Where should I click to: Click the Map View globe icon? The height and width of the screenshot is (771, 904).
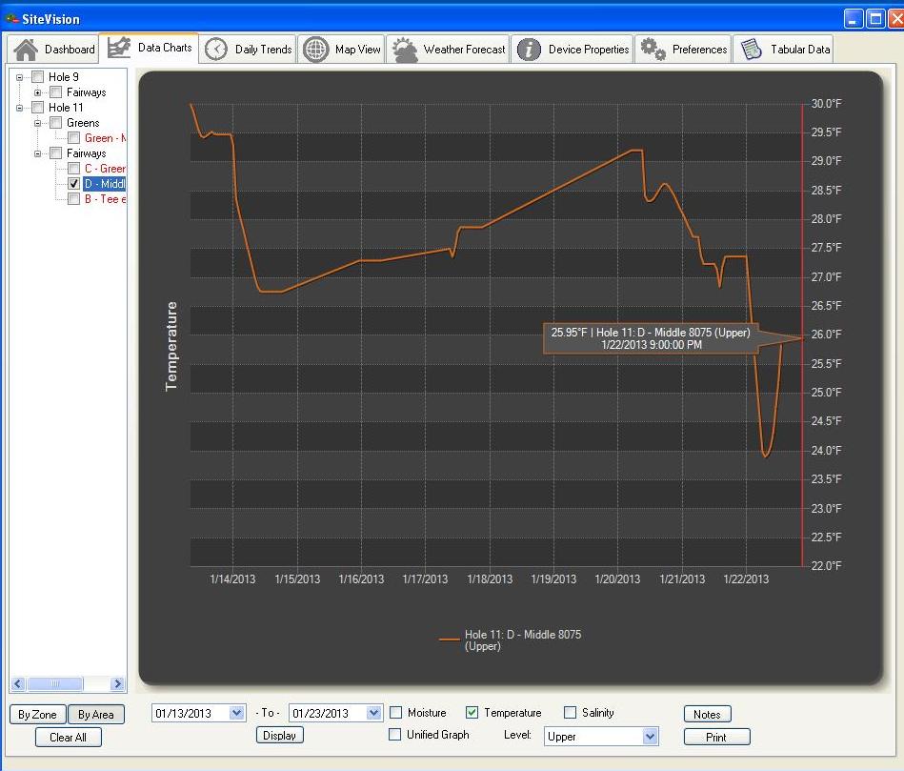(x=316, y=50)
